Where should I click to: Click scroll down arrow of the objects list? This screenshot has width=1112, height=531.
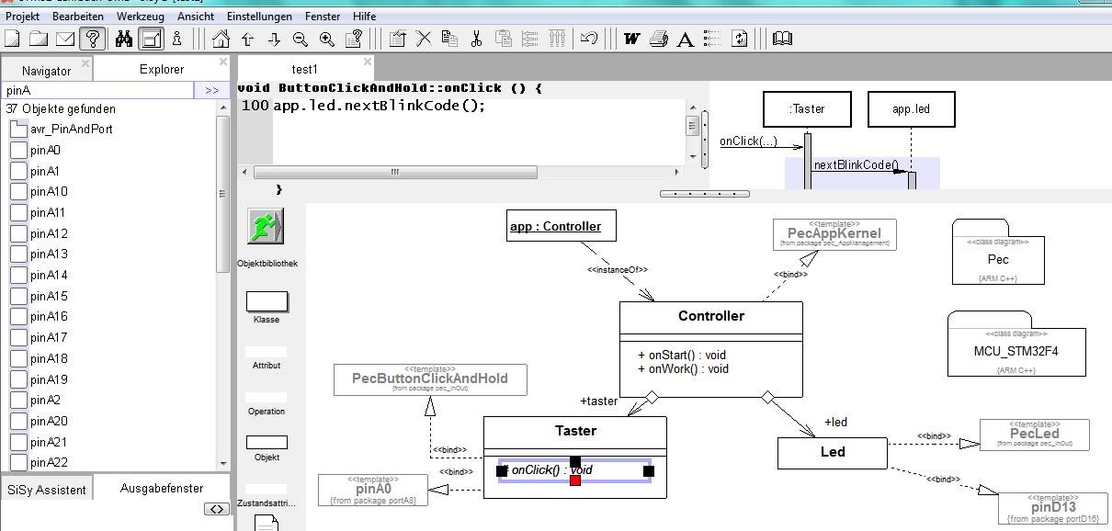223,464
